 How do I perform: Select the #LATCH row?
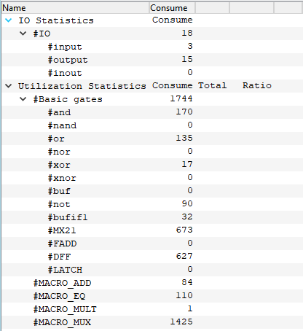click(152, 270)
